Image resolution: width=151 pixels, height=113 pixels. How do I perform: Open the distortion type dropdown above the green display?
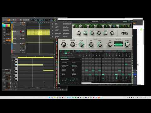(x=118, y=42)
